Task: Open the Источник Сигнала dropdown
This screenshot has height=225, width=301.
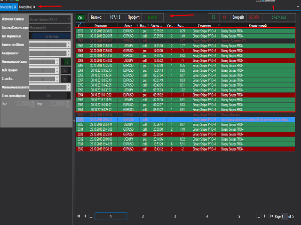Action: [x=49, y=20]
